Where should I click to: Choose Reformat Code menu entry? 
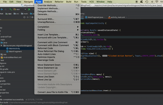(x=57, y=48)
